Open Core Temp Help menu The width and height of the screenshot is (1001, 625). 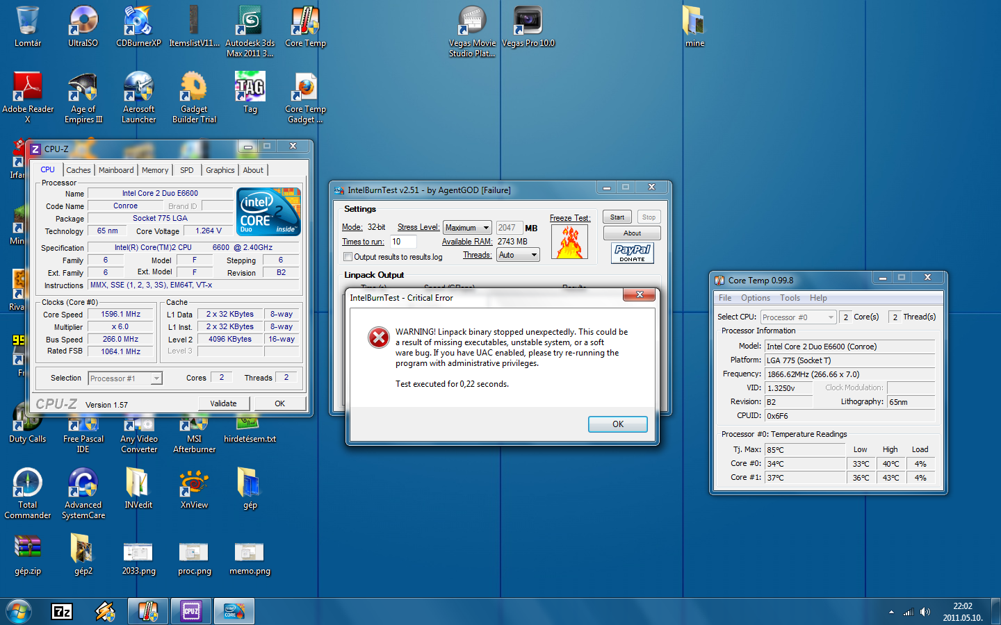point(818,298)
